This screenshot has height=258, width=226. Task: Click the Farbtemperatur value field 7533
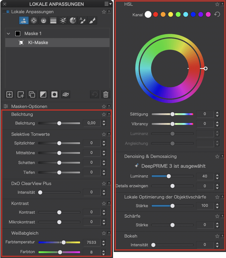point(92,242)
